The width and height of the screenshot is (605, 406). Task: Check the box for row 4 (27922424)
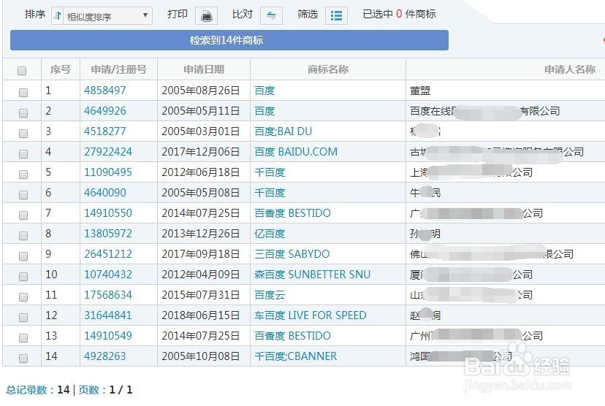coord(23,153)
